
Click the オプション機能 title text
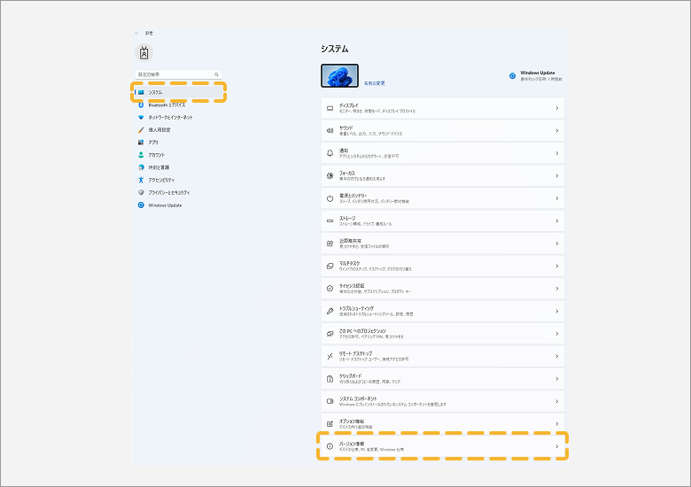(352, 421)
